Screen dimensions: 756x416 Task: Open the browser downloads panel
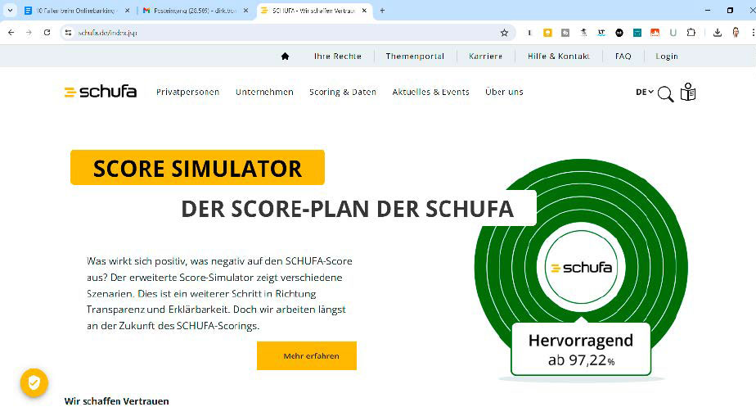(718, 32)
